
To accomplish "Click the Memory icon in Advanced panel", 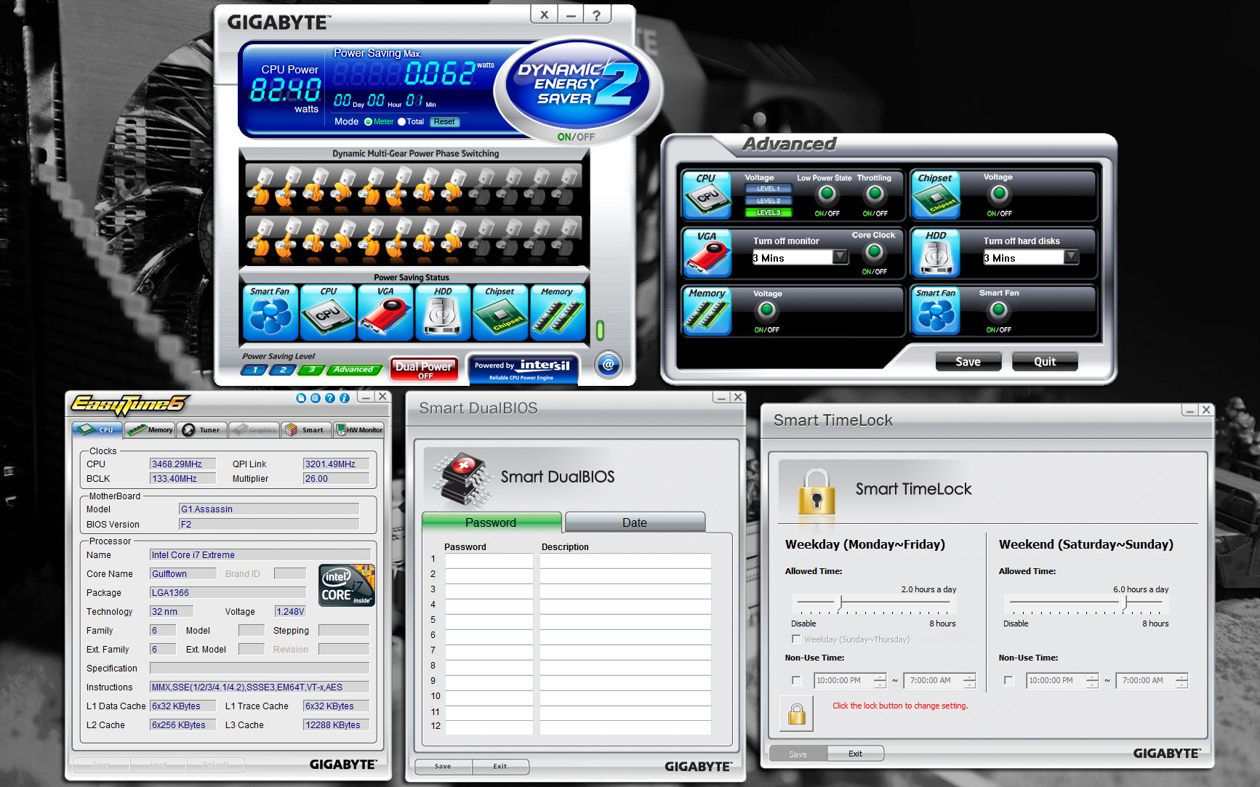I will point(707,310).
